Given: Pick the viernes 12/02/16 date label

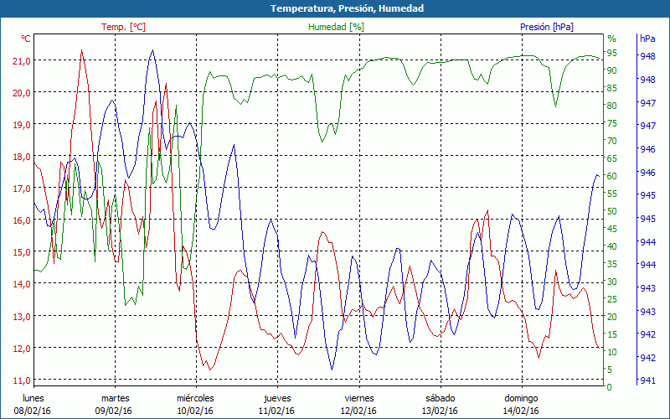Looking at the screenshot, I should pyautogui.click(x=358, y=405).
